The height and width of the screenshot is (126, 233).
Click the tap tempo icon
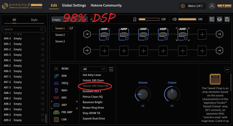pos(135,19)
